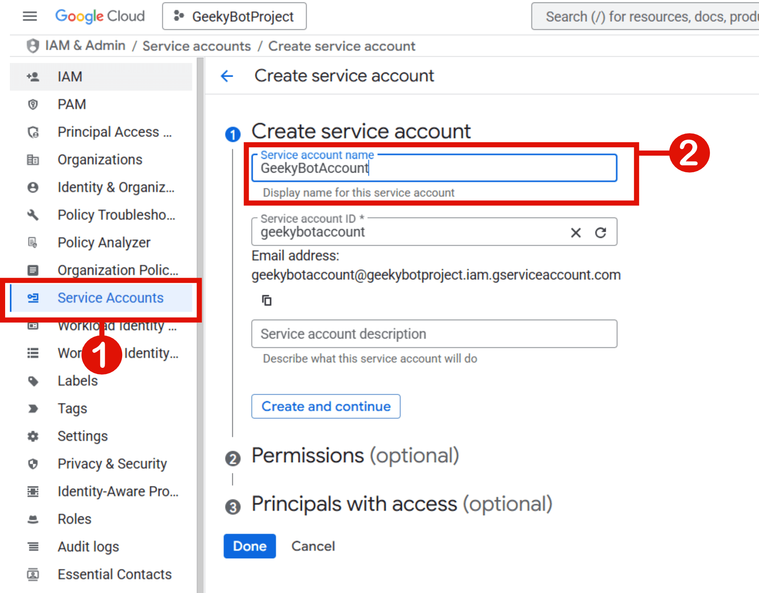The height and width of the screenshot is (593, 759).
Task: Open the GeekyBotProject project selector
Action: click(234, 16)
